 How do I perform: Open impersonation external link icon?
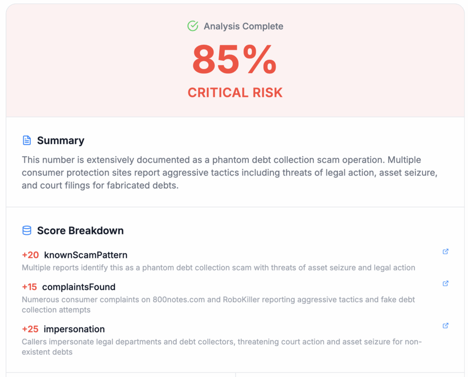pos(446,326)
